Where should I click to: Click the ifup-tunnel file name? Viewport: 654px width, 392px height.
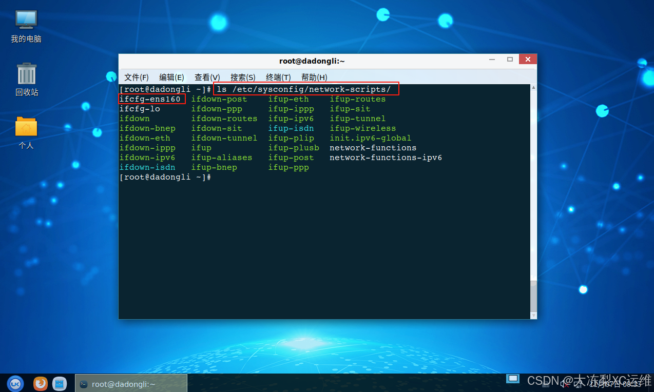coord(358,119)
